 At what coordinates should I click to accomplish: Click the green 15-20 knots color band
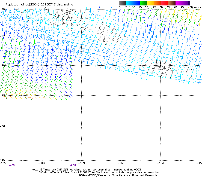[144, 3]
